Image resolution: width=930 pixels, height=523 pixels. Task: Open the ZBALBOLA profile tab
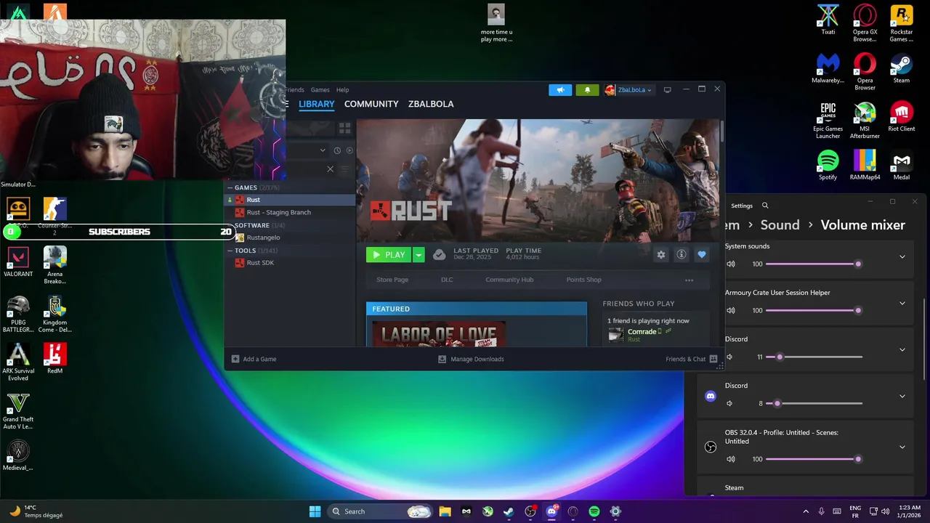pyautogui.click(x=431, y=104)
